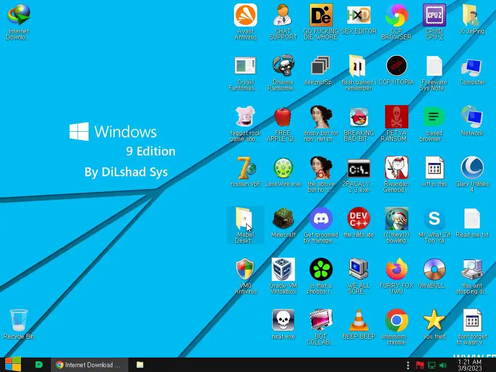This screenshot has width=496, height=372.
Task: Open the UltraBULL... disc icon
Action: pyautogui.click(x=434, y=274)
